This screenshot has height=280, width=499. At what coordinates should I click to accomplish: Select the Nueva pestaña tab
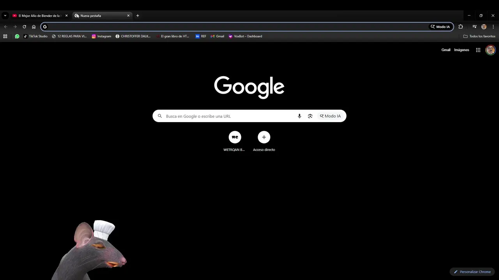click(102, 16)
